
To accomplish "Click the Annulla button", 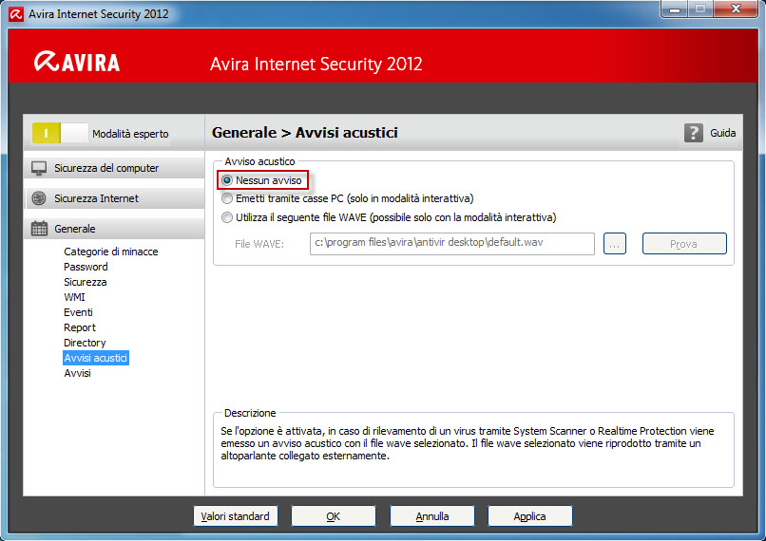I will (431, 516).
